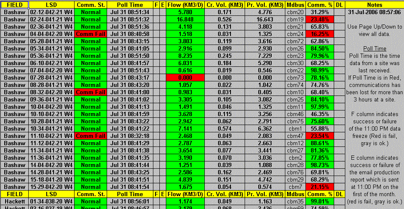Click the Pr. Vol. value 16.643
This screenshot has width=404, height=209.
pos(265,19)
